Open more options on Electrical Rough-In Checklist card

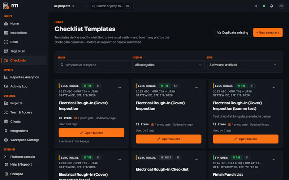click(197, 159)
